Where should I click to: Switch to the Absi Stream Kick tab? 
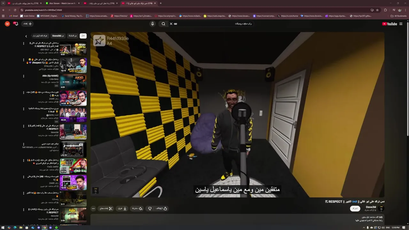[63, 3]
